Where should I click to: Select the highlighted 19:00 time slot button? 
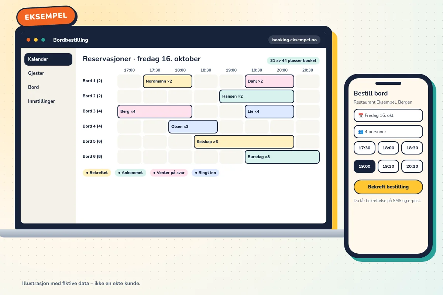tap(364, 166)
